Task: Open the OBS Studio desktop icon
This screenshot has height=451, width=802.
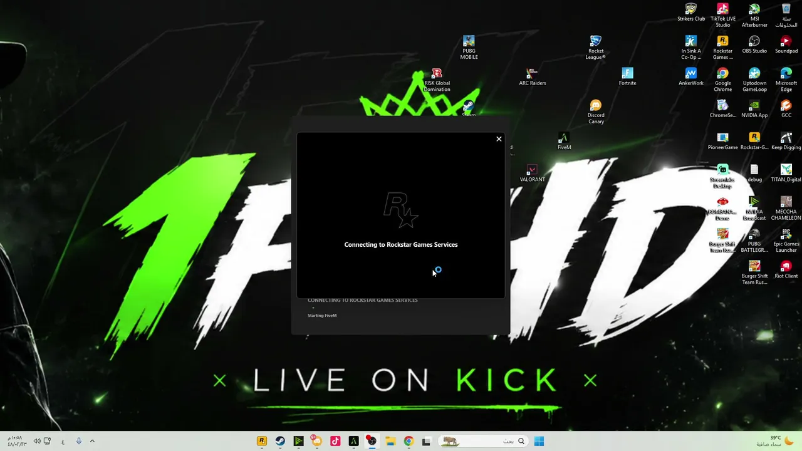Action: [x=754, y=44]
